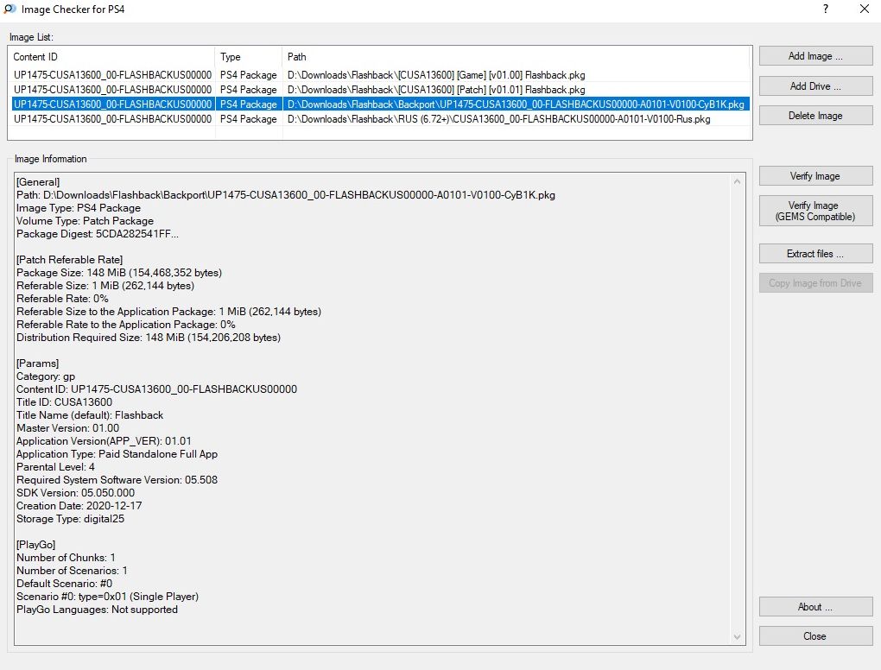
Task: Sort by Content ID column header
Action: coord(111,57)
